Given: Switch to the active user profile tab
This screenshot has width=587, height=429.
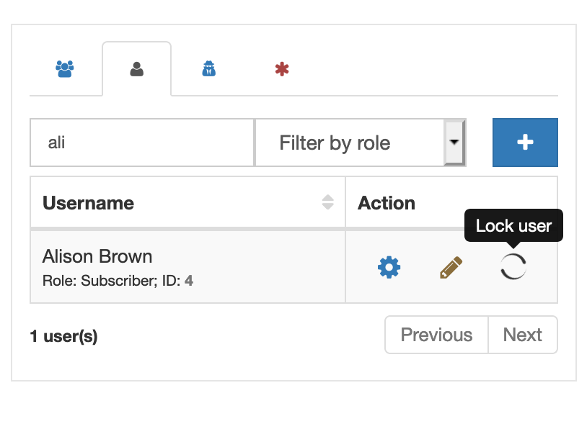Looking at the screenshot, I should click(x=136, y=68).
